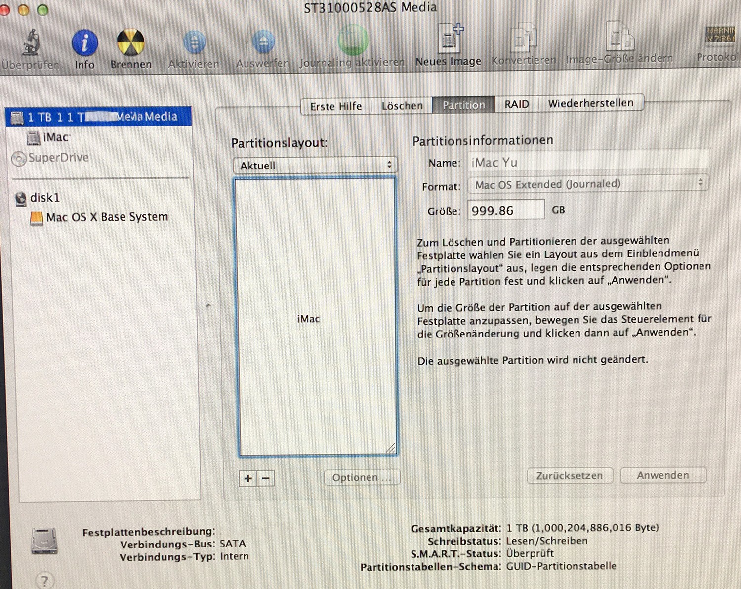Open the Info toolbar icon
The width and height of the screenshot is (741, 589).
[84, 42]
